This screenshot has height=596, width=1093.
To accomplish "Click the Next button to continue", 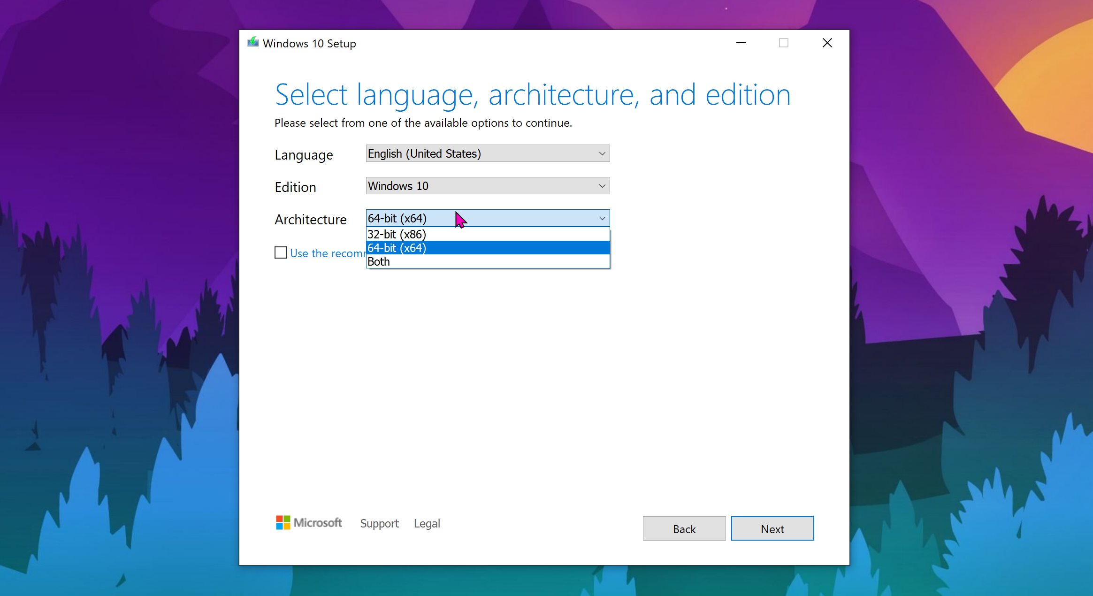I will pyautogui.click(x=772, y=529).
